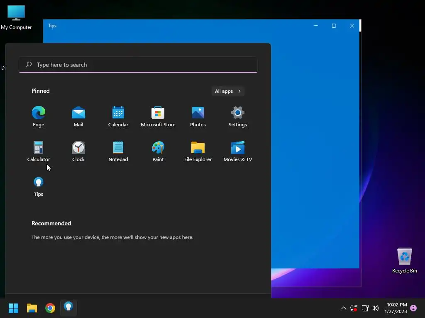Image resolution: width=425 pixels, height=318 pixels.
Task: Minimize the Tips window
Action: click(x=316, y=26)
